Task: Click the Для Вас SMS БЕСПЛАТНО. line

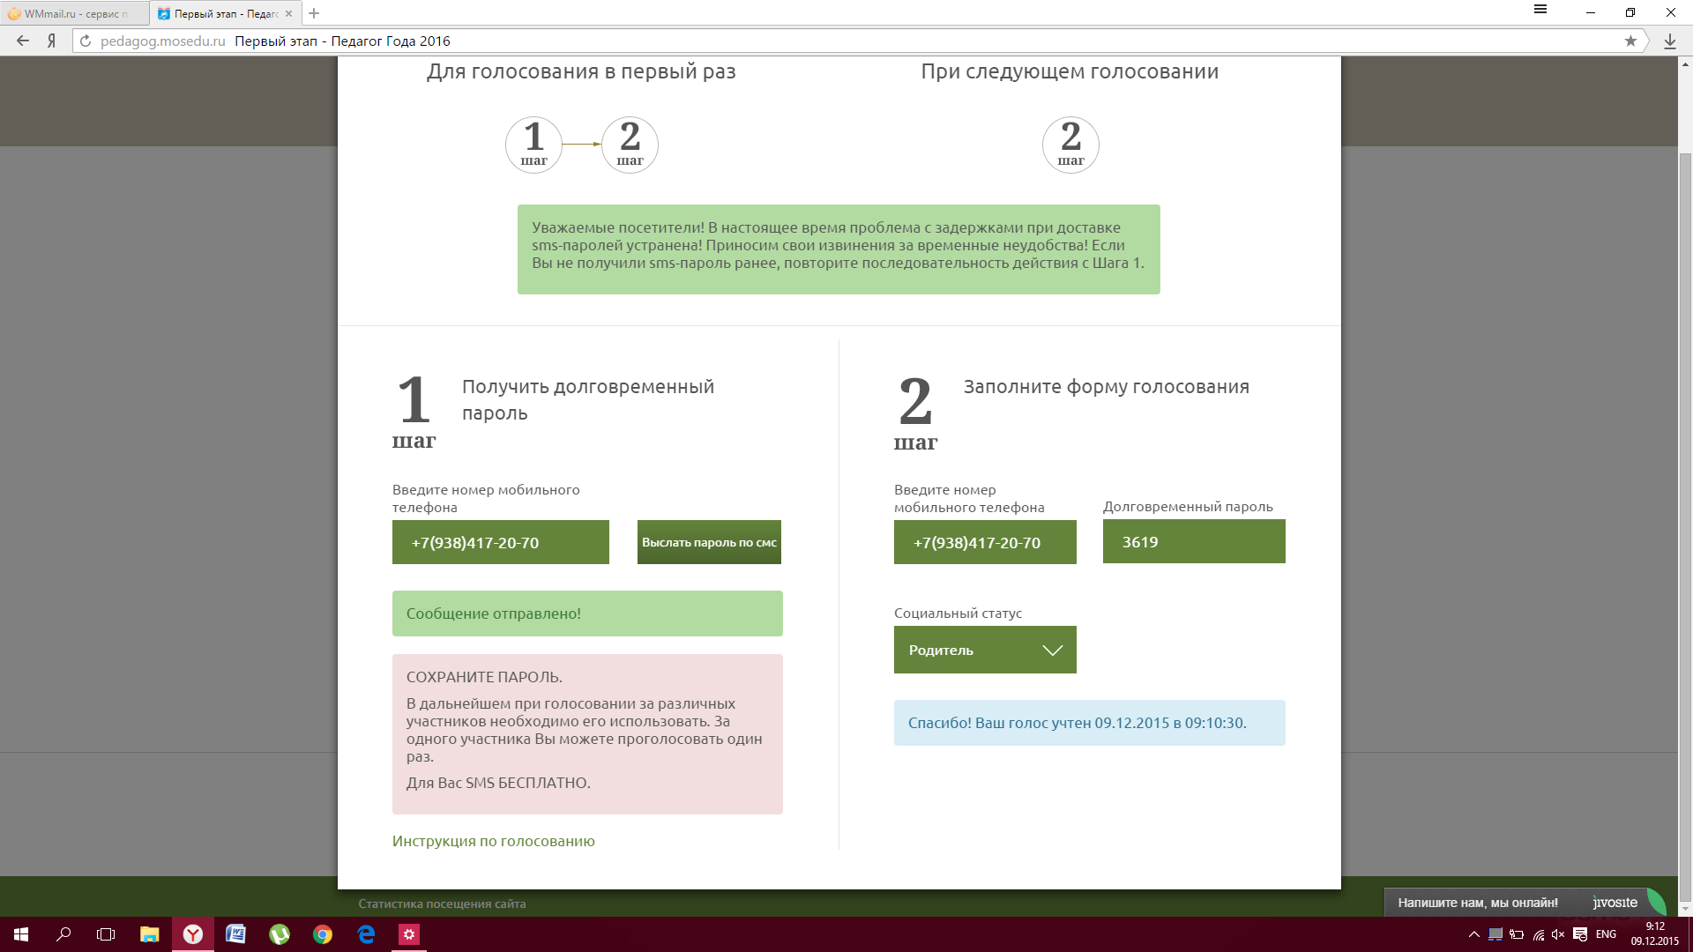Action: pyautogui.click(x=498, y=783)
